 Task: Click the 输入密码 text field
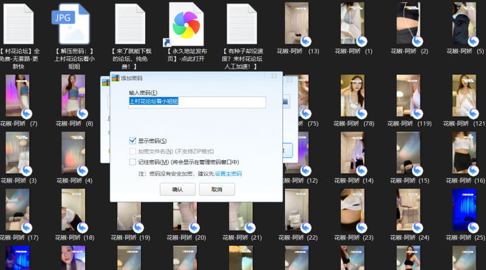197,102
